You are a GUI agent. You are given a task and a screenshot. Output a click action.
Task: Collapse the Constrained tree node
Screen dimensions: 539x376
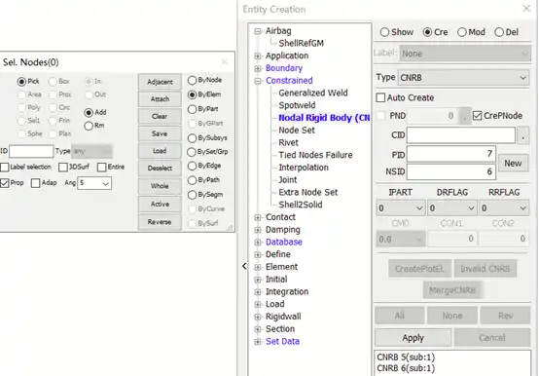point(258,81)
